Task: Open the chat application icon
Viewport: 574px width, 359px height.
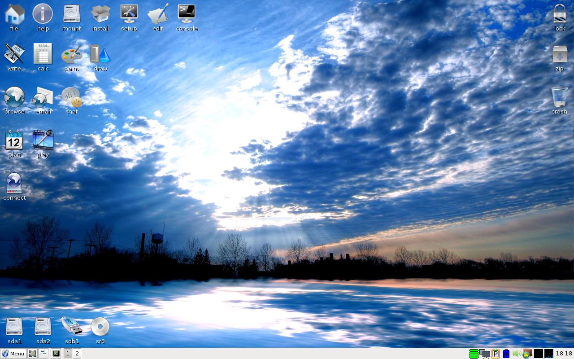Action: tap(72, 98)
